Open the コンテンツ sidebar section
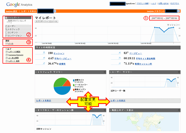This screenshot has width=186, height=133. tap(18, 32)
